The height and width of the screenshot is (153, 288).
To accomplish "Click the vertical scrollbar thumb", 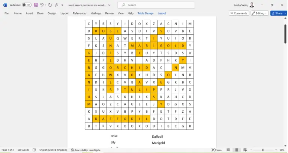I will [x=285, y=34].
